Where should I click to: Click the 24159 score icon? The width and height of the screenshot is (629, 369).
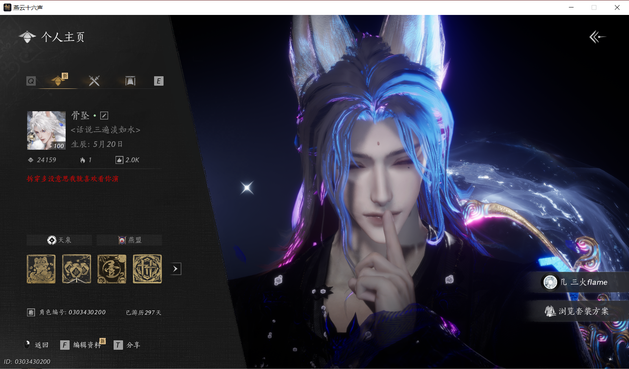click(31, 160)
